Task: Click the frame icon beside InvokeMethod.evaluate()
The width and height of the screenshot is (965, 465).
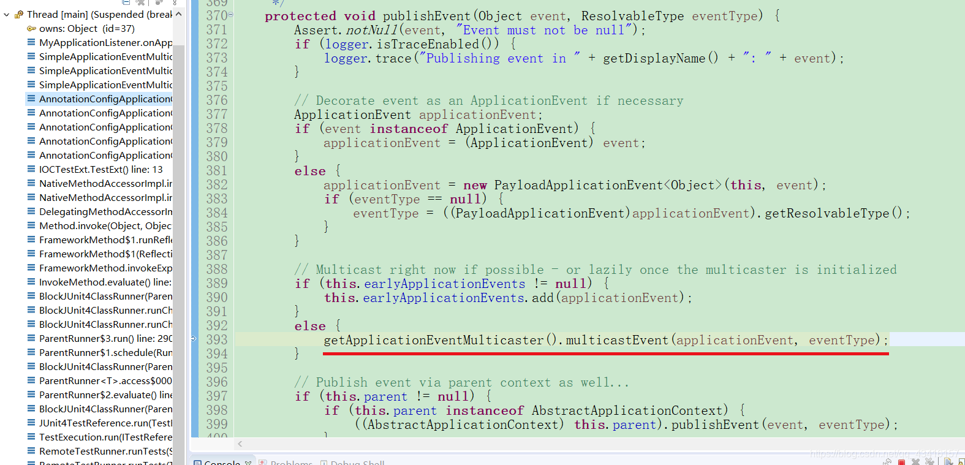Action: point(31,282)
